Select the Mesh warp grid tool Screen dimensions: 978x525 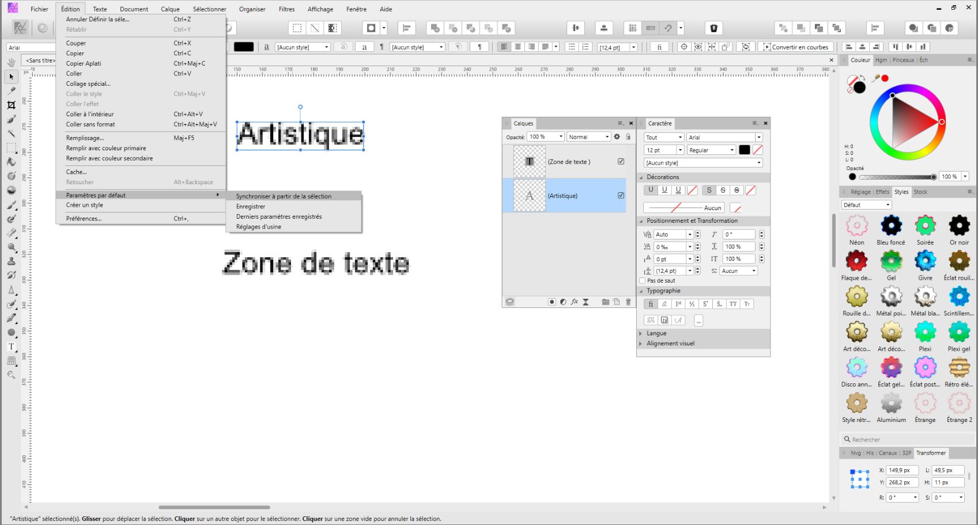11,361
